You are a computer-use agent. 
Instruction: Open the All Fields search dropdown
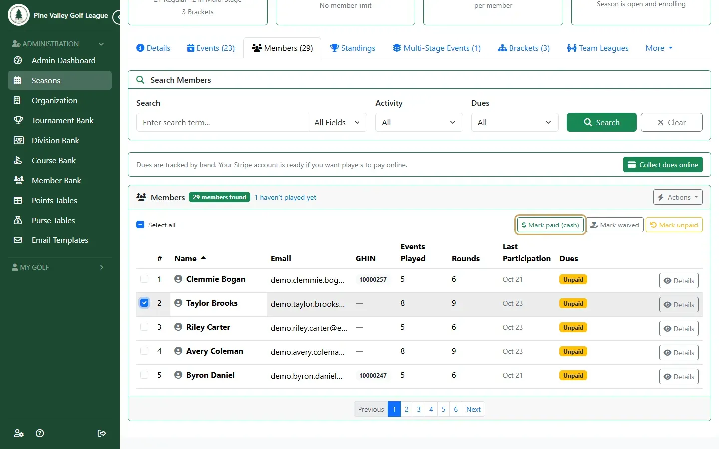tap(338, 122)
